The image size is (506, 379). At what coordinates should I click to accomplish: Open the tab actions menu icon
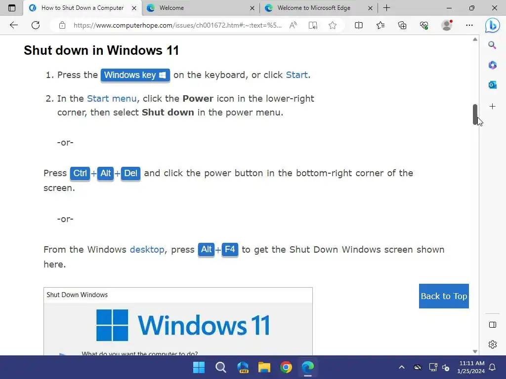point(12,8)
